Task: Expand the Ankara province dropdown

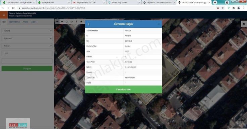Action: 27,31
